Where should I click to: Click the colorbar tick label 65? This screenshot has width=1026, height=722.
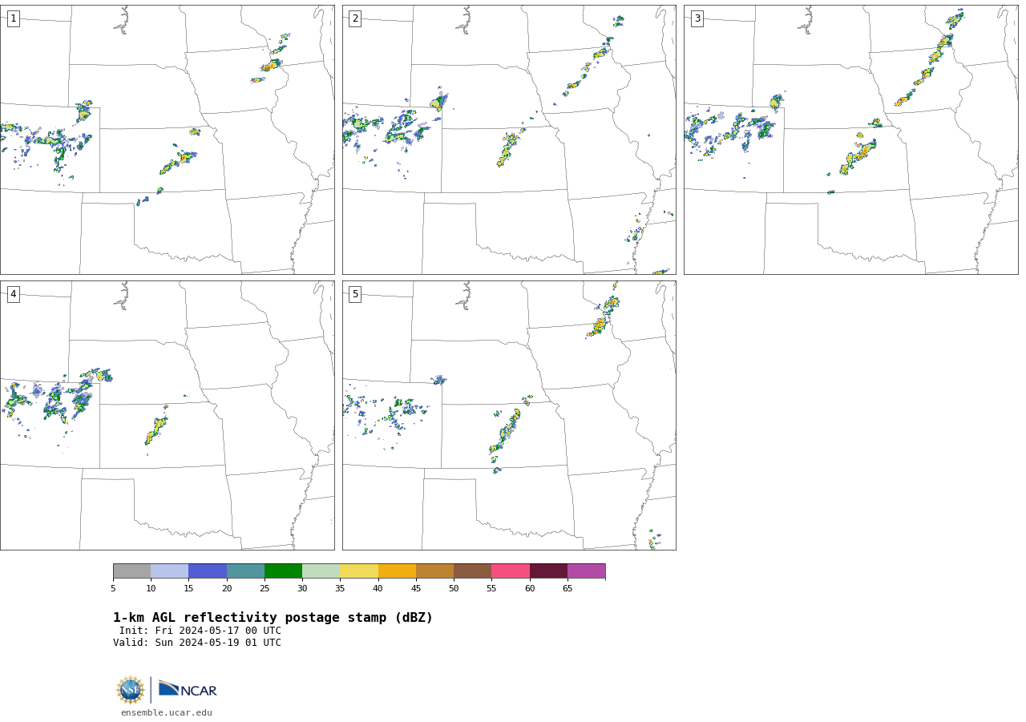pos(568,589)
